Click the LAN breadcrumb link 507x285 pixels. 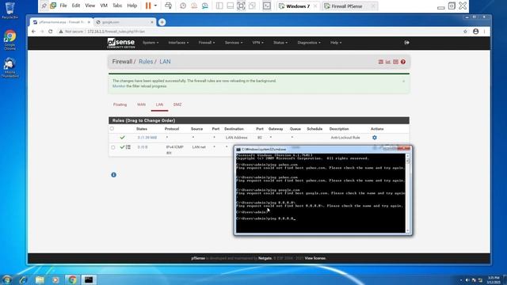pos(165,62)
